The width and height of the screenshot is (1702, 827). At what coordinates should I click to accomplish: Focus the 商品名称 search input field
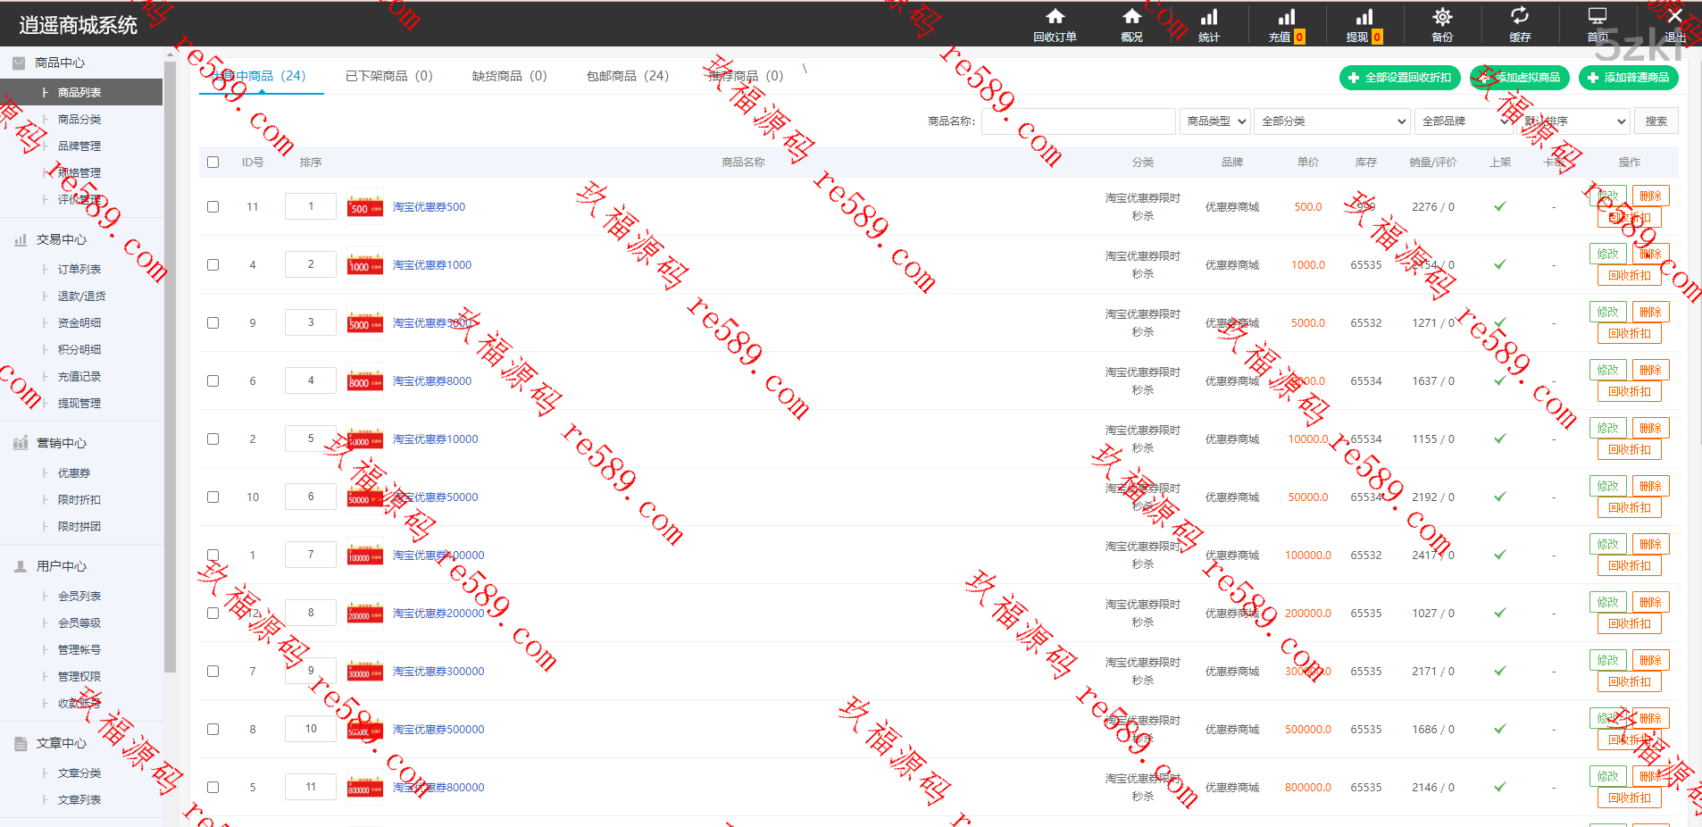(1078, 121)
